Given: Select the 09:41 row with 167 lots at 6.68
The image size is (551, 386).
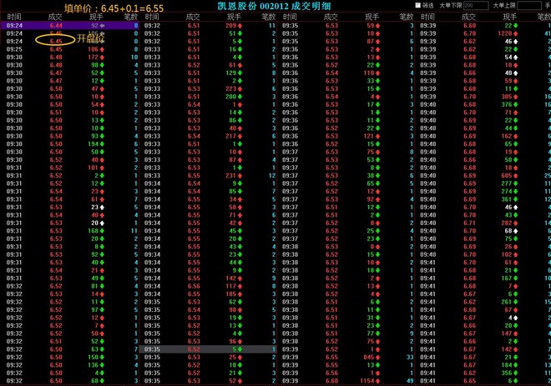Looking at the screenshot, I should pyautogui.click(x=483, y=278).
